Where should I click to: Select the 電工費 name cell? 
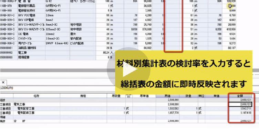(x=31, y=53)
